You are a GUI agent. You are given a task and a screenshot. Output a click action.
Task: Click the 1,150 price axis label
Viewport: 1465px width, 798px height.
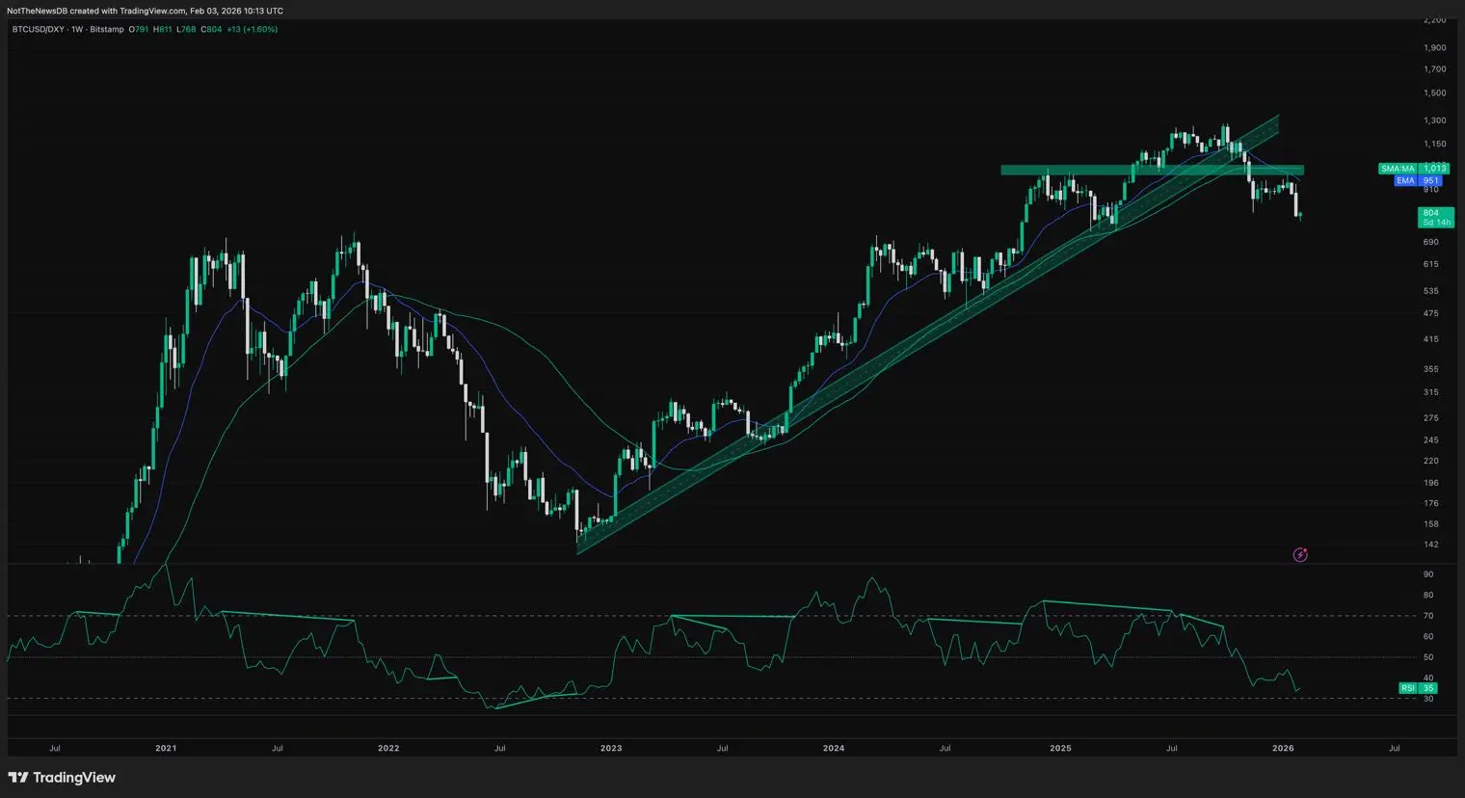[x=1434, y=145]
